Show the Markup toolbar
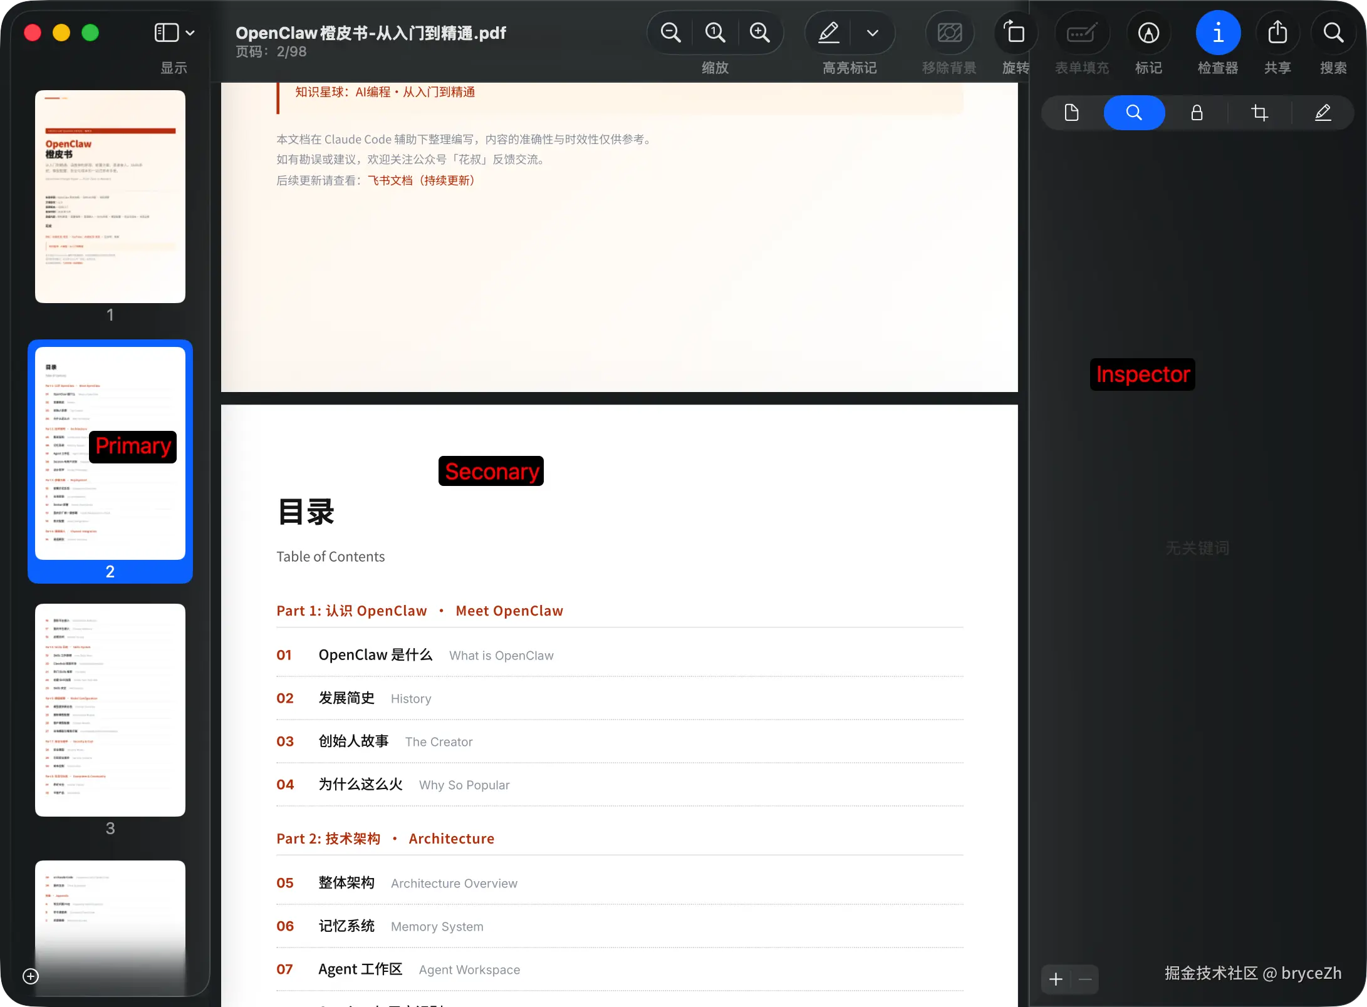The image size is (1367, 1007). (1148, 33)
